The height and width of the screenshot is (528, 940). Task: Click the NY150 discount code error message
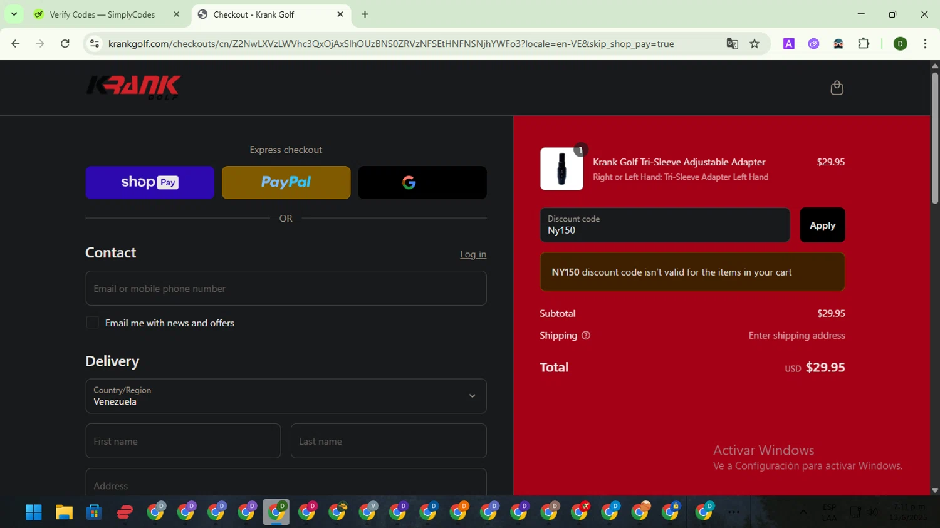(692, 272)
